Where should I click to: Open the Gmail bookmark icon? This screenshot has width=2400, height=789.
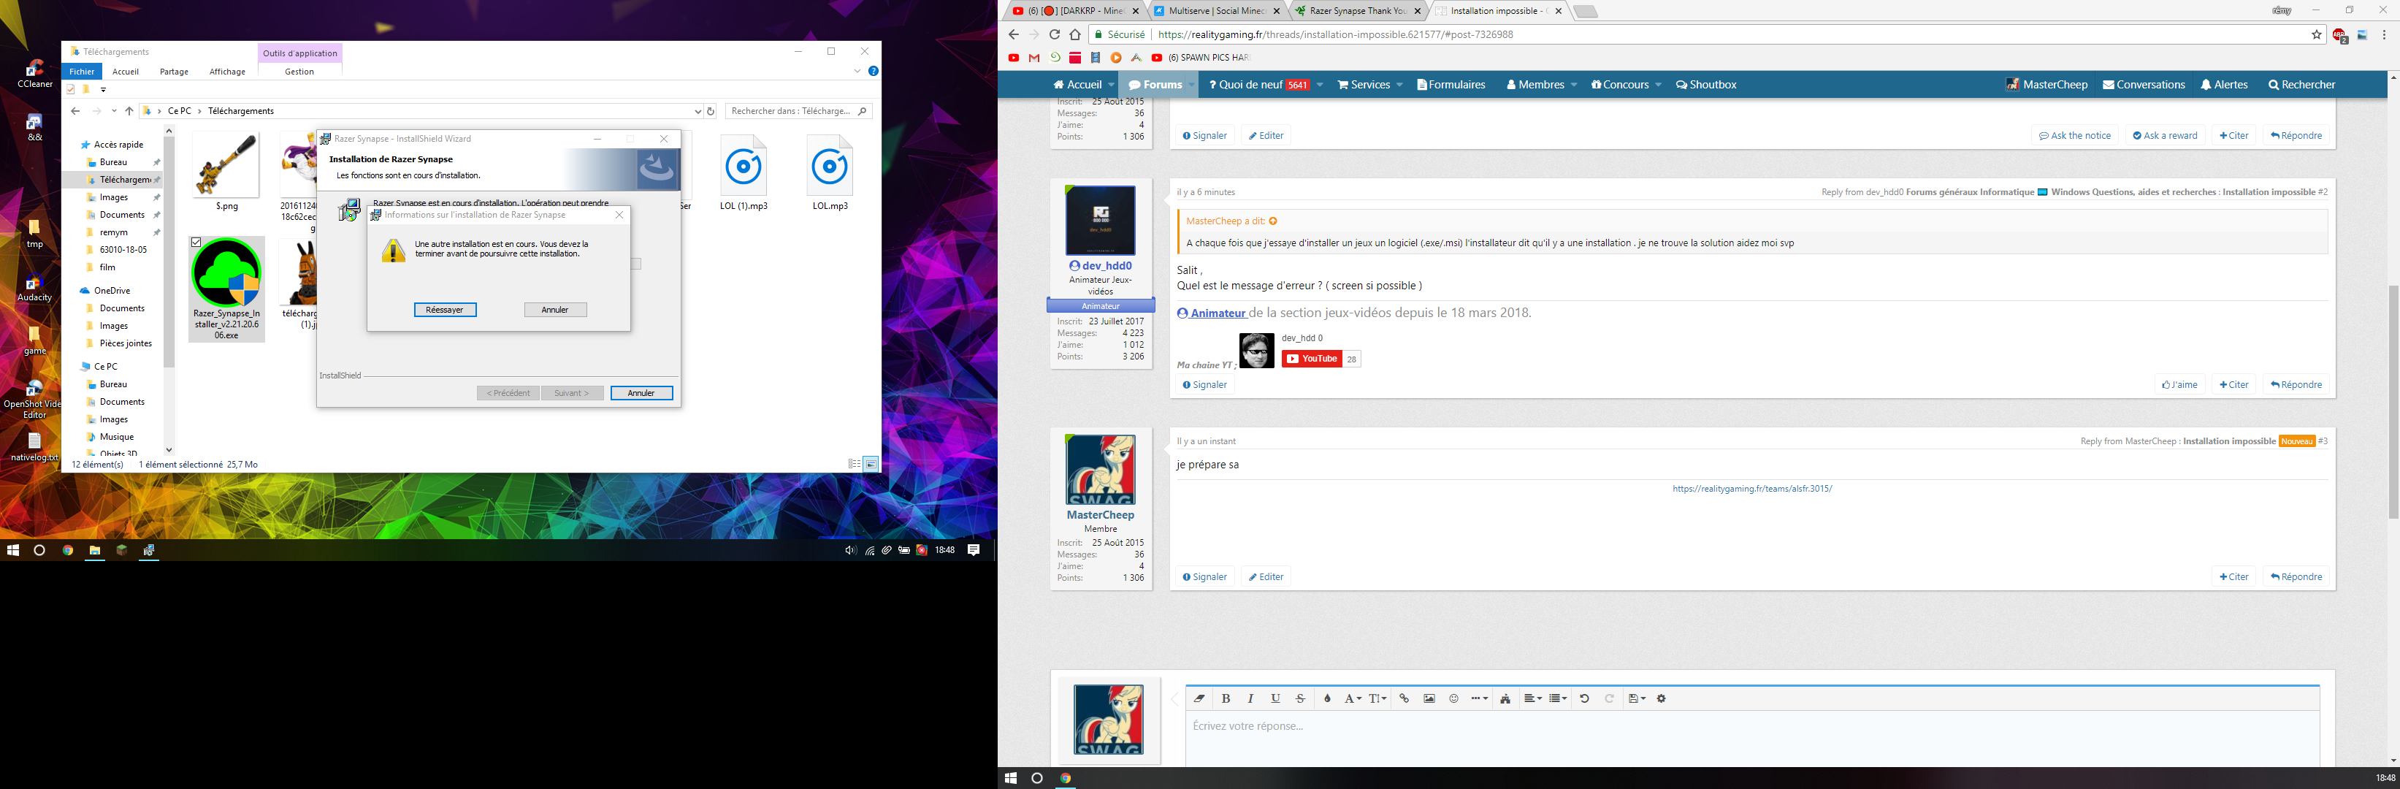(x=1034, y=58)
